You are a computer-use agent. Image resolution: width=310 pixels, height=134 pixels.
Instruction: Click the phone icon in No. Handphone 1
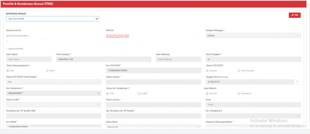click(x=98, y=93)
